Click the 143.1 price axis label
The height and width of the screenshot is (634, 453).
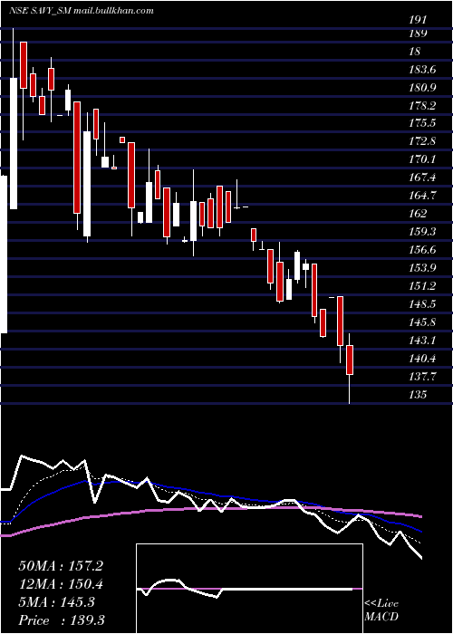422,340
